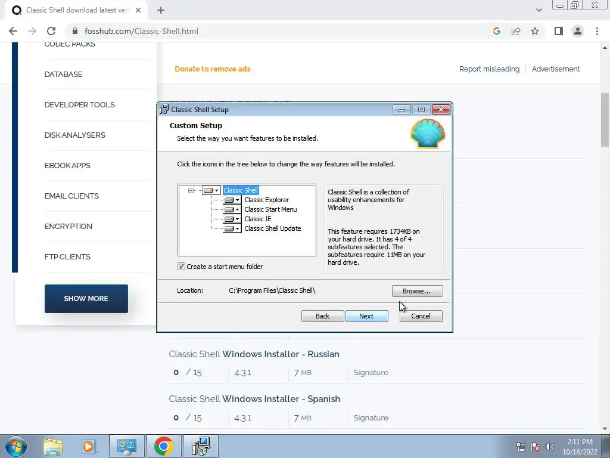The image size is (610, 458).
Task: Open the taskbar clock showing 2:11 PM
Action: coord(580,447)
